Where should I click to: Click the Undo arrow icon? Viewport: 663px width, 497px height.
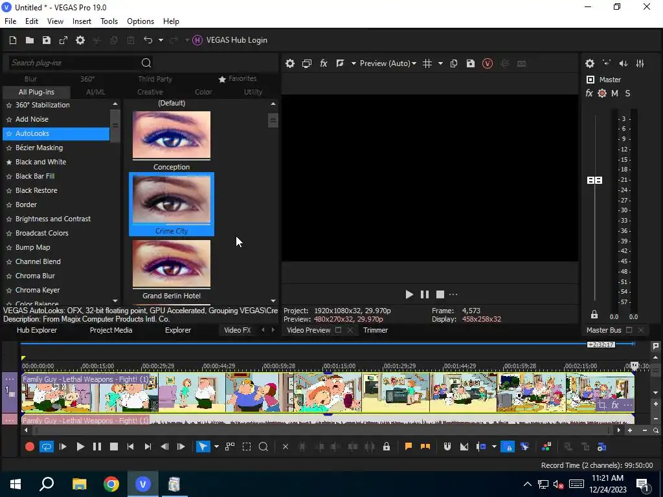tap(148, 40)
